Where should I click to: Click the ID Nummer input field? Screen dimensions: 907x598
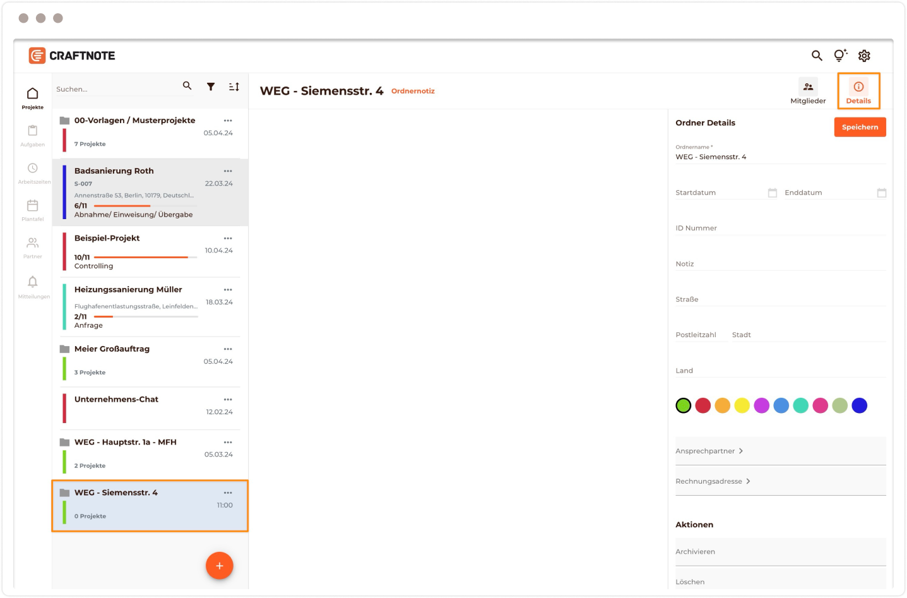[780, 228]
